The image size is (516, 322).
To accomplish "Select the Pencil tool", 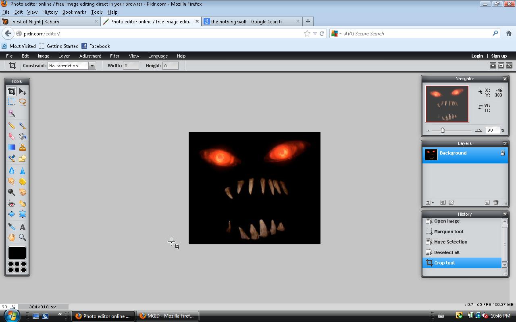I will pyautogui.click(x=12, y=126).
